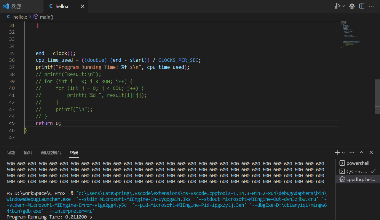Click the text 'end = clock();'

56,53
